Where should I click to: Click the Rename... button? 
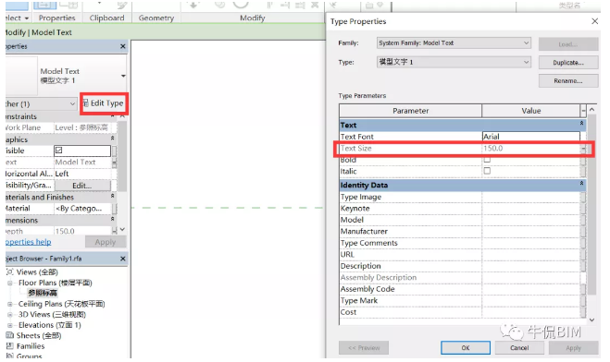pyautogui.click(x=568, y=81)
